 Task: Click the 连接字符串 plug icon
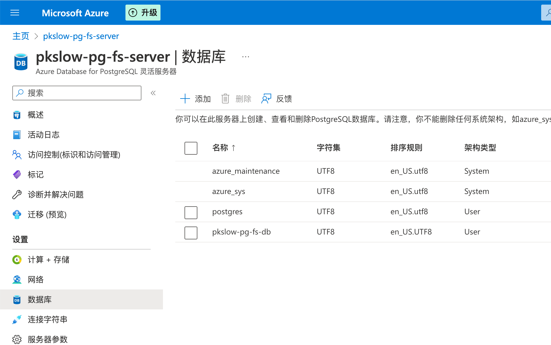(17, 319)
